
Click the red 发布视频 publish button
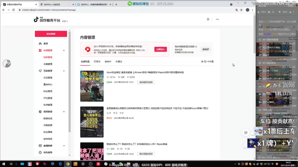51,34
